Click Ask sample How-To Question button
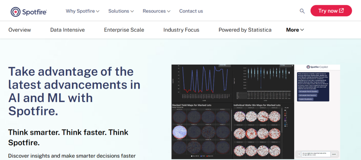Viewport: 361px width, 160px height. pyautogui.click(x=308, y=91)
